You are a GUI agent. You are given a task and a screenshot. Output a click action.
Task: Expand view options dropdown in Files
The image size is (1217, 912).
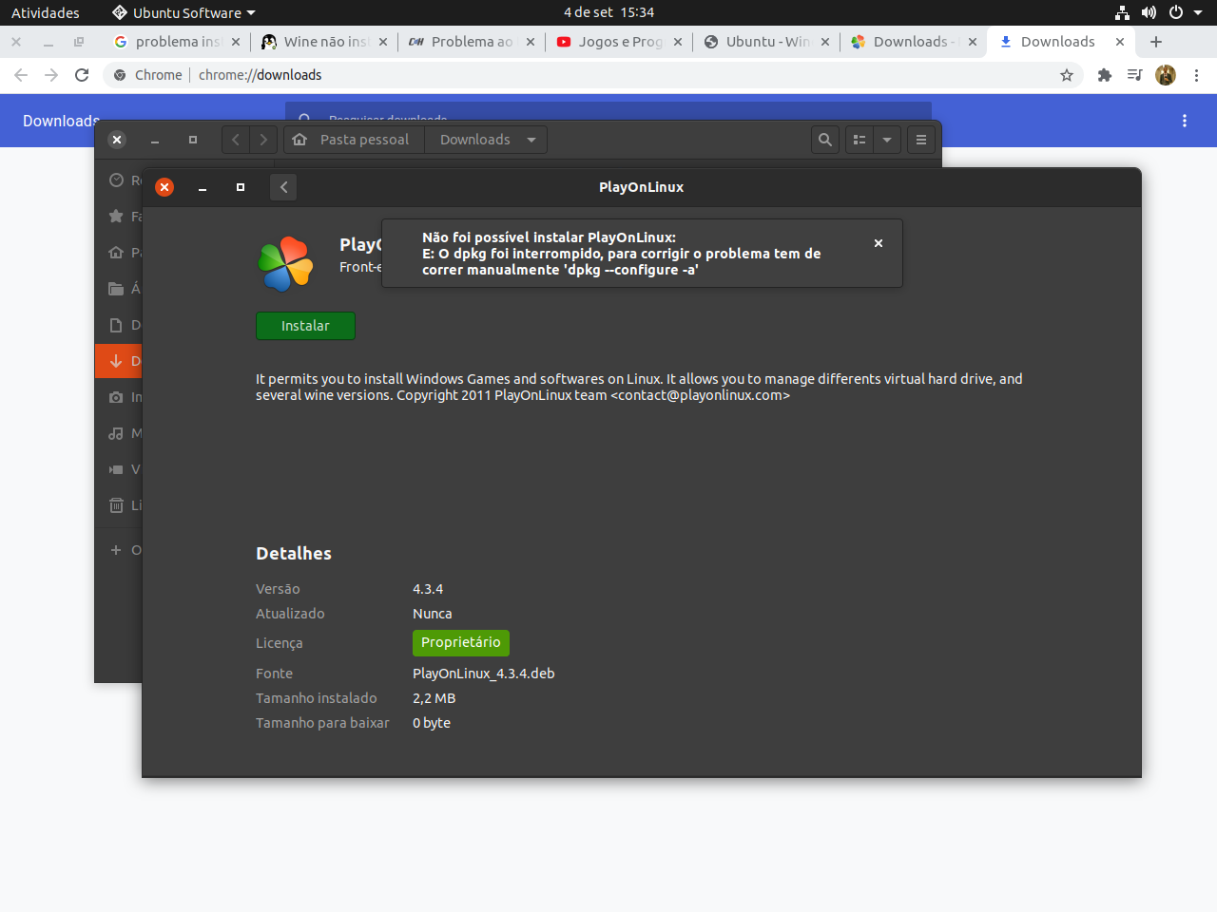click(x=887, y=140)
